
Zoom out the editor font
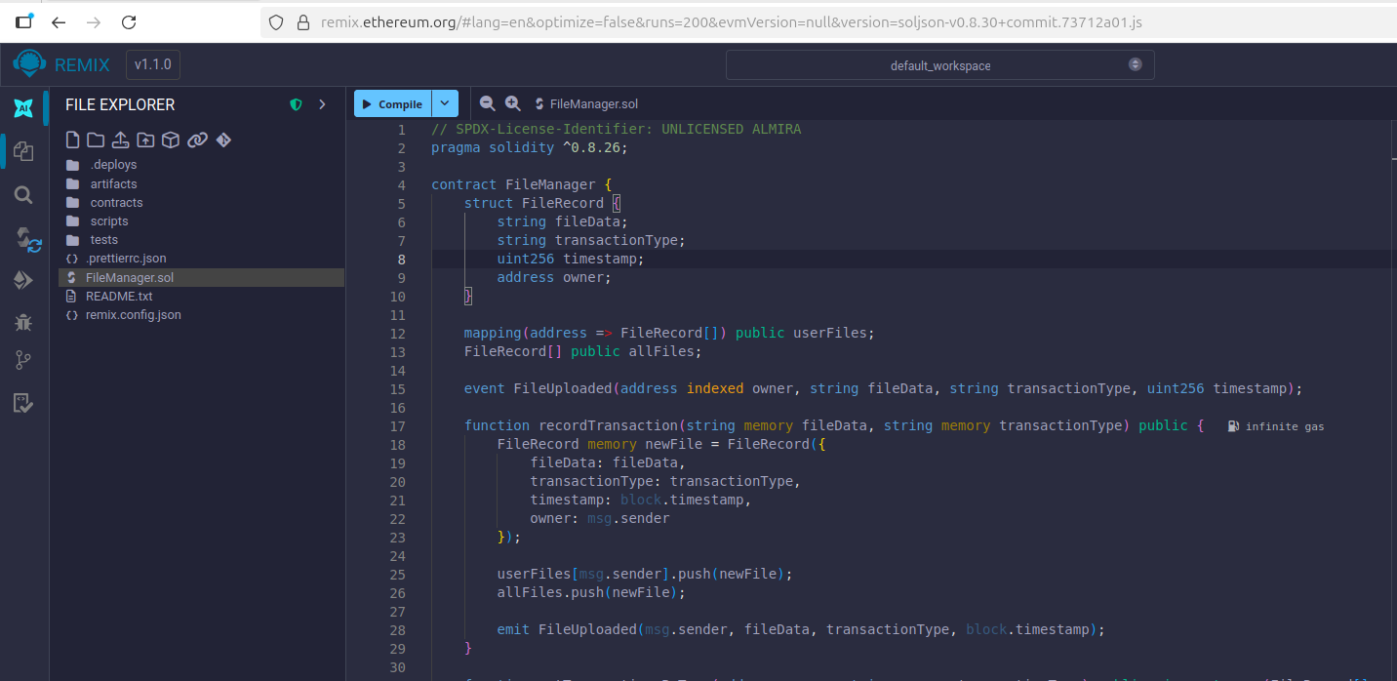coord(488,103)
